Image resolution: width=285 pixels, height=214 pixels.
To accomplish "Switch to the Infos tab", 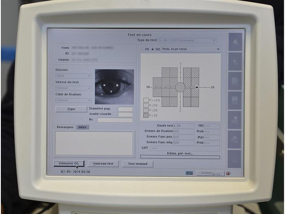I will tap(82, 127).
